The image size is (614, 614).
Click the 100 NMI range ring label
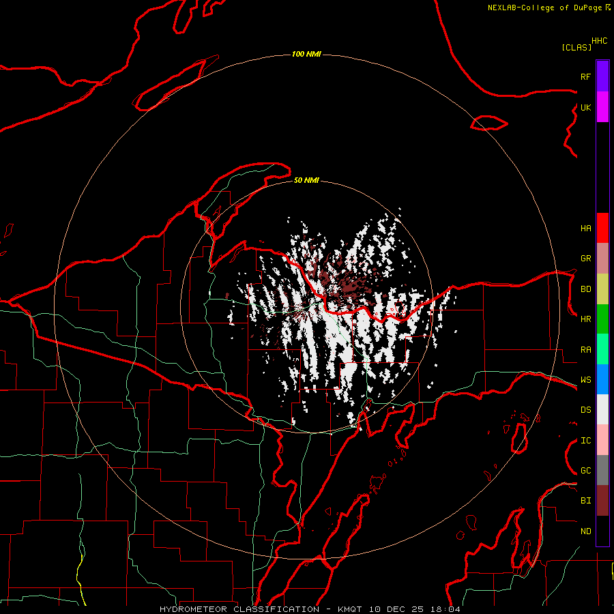click(x=306, y=54)
